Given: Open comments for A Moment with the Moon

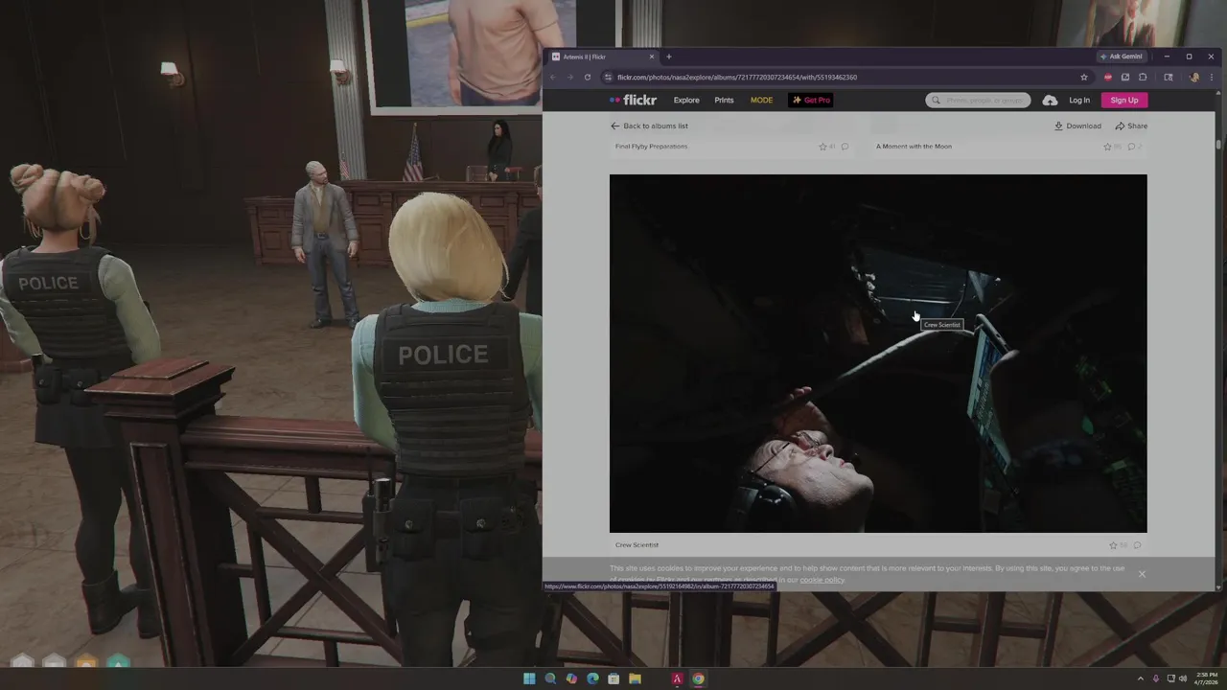Looking at the screenshot, I should tap(1131, 147).
